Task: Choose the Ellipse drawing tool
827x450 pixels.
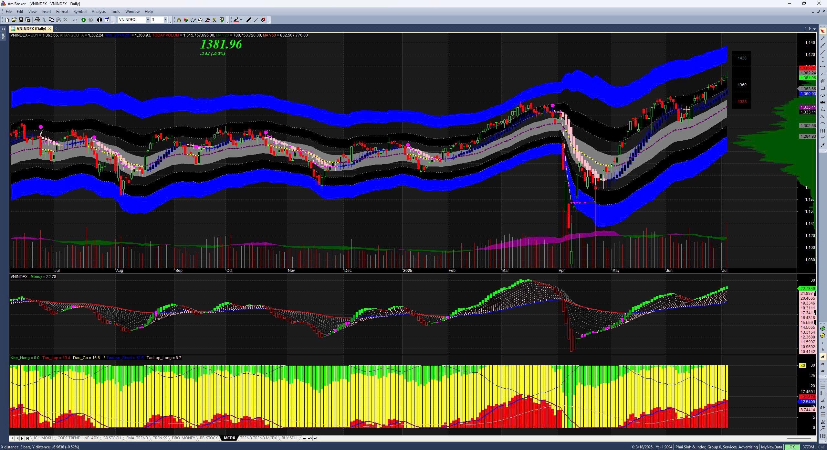Action: pyautogui.click(x=823, y=95)
